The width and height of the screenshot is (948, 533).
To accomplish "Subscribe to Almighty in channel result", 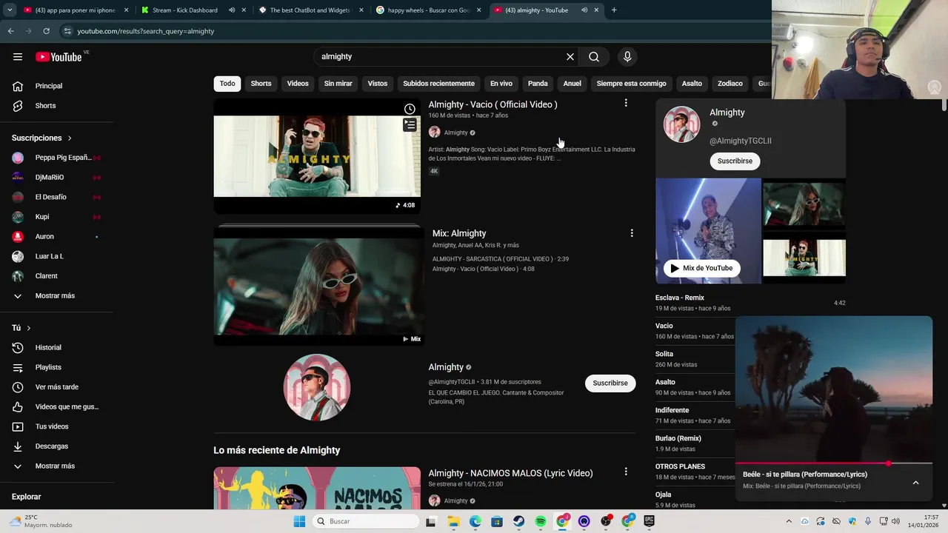I will click(610, 383).
